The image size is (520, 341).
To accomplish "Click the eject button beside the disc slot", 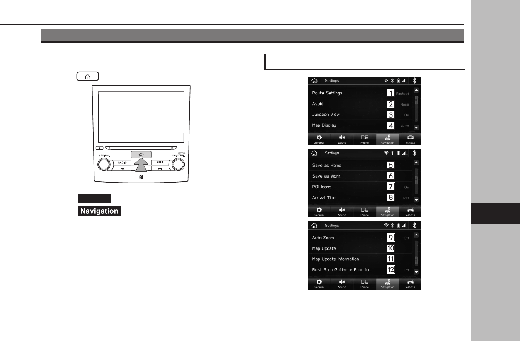I will pyautogui.click(x=100, y=147).
